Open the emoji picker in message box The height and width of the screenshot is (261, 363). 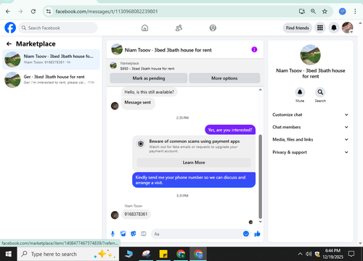point(246,233)
